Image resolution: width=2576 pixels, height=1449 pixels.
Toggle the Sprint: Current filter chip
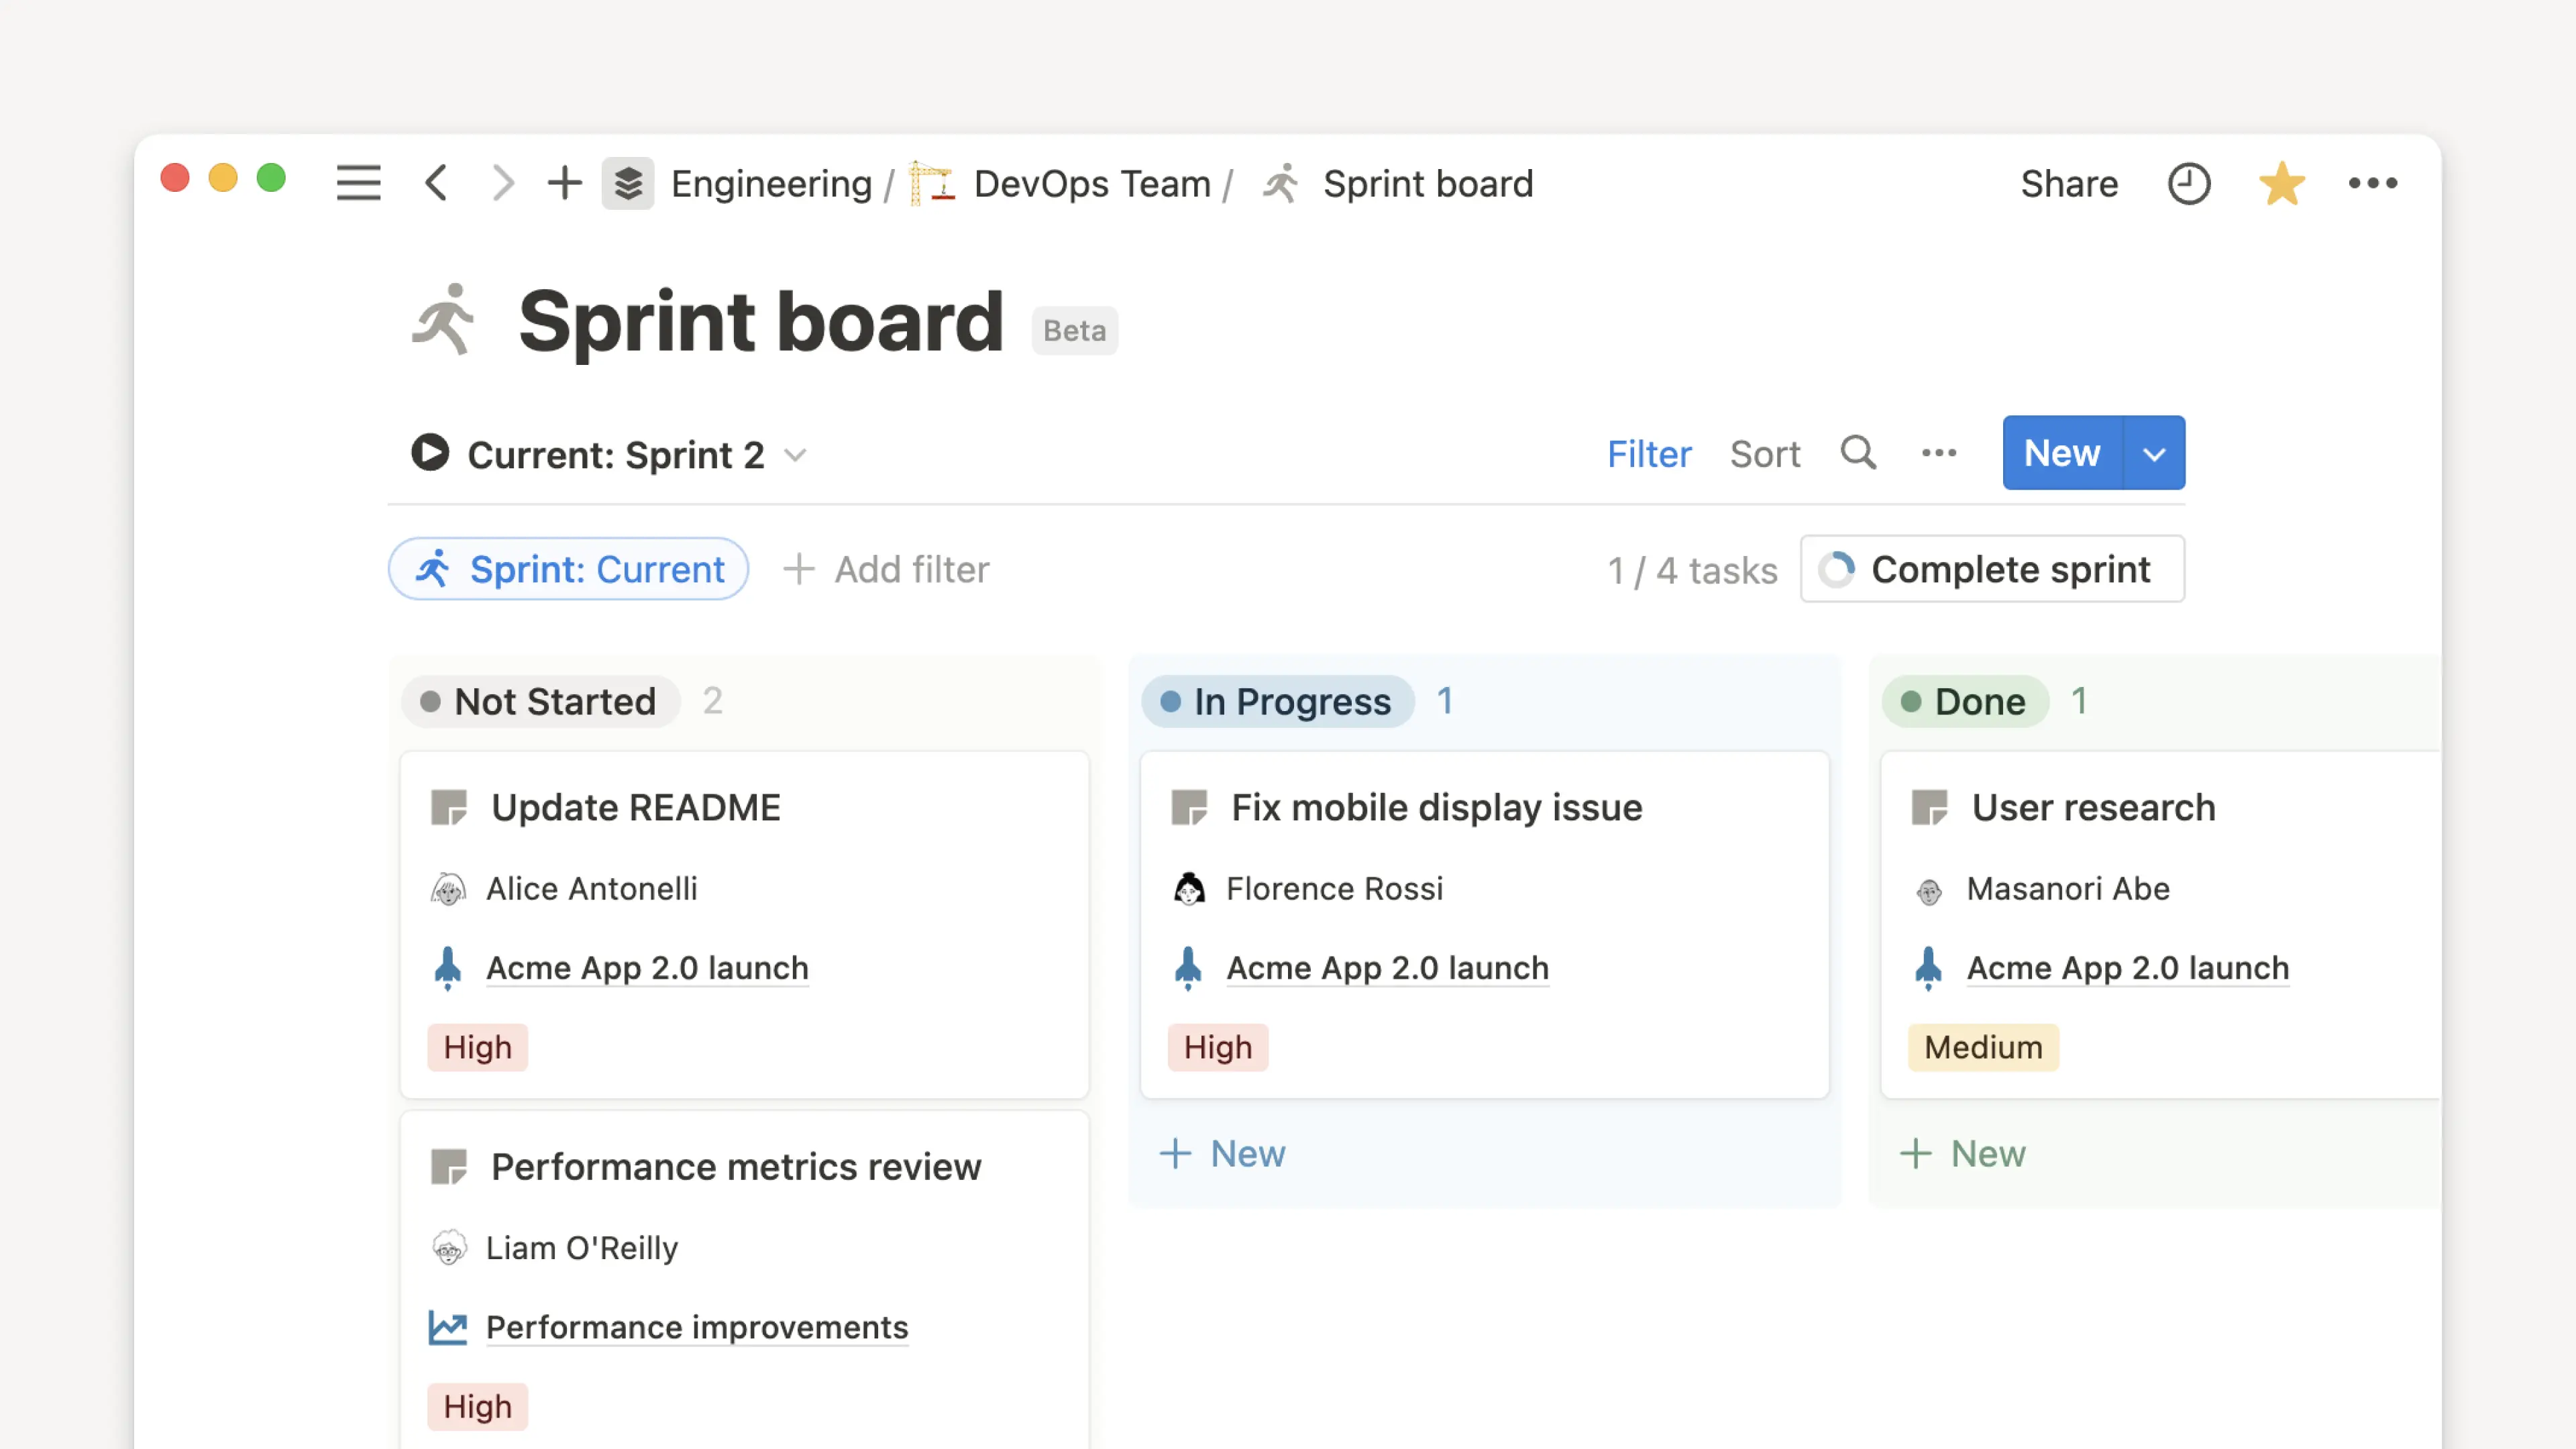coord(569,569)
